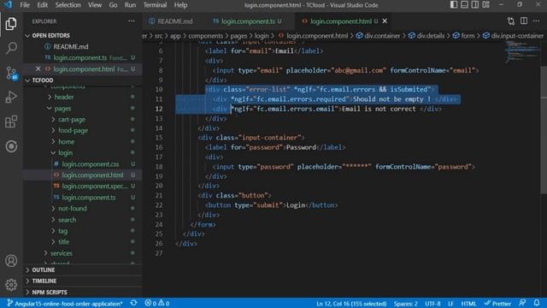
Task: Customize layout icon in title bar
Action: (486, 5)
